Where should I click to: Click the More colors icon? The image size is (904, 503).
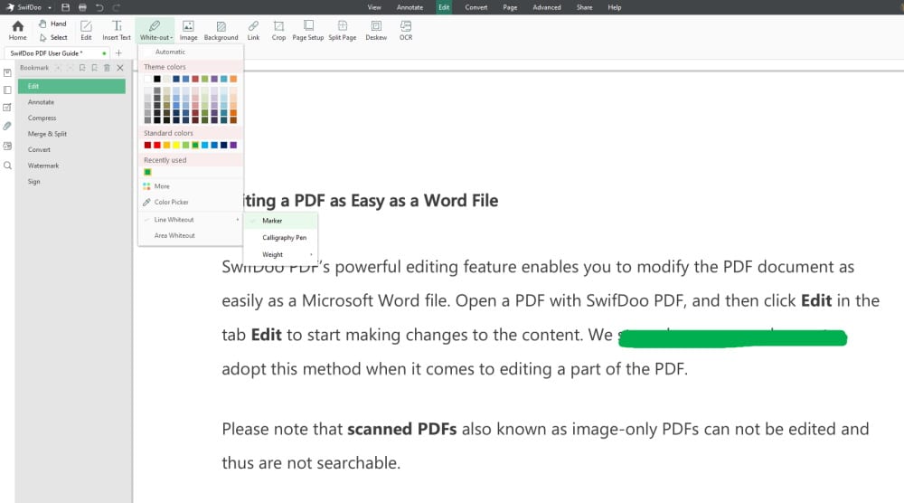pyautogui.click(x=146, y=186)
